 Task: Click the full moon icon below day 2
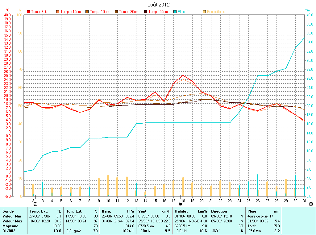pos(35,204)
